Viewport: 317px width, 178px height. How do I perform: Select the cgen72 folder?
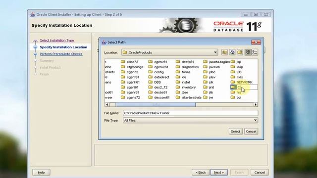click(x=130, y=72)
